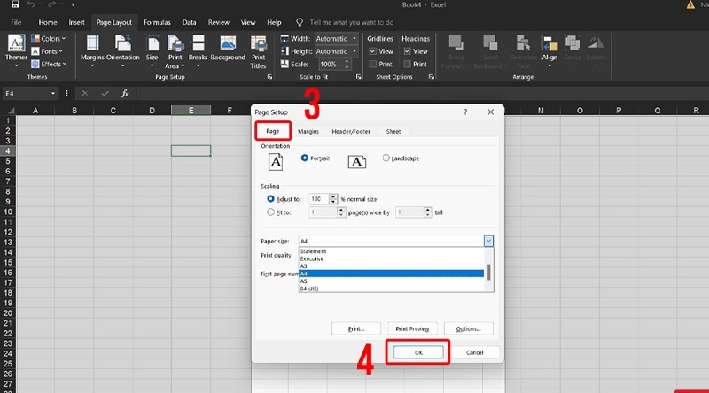Expand the Paper size dropdown arrow
The width and height of the screenshot is (709, 393).
488,241
